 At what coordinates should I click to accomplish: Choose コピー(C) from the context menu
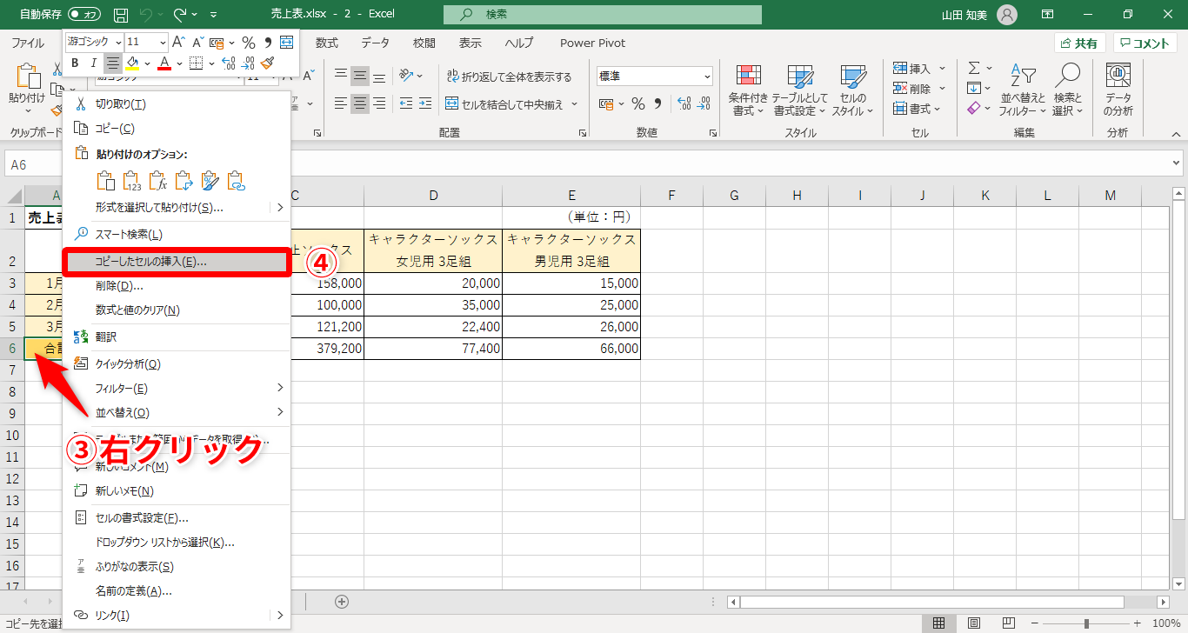[177, 129]
